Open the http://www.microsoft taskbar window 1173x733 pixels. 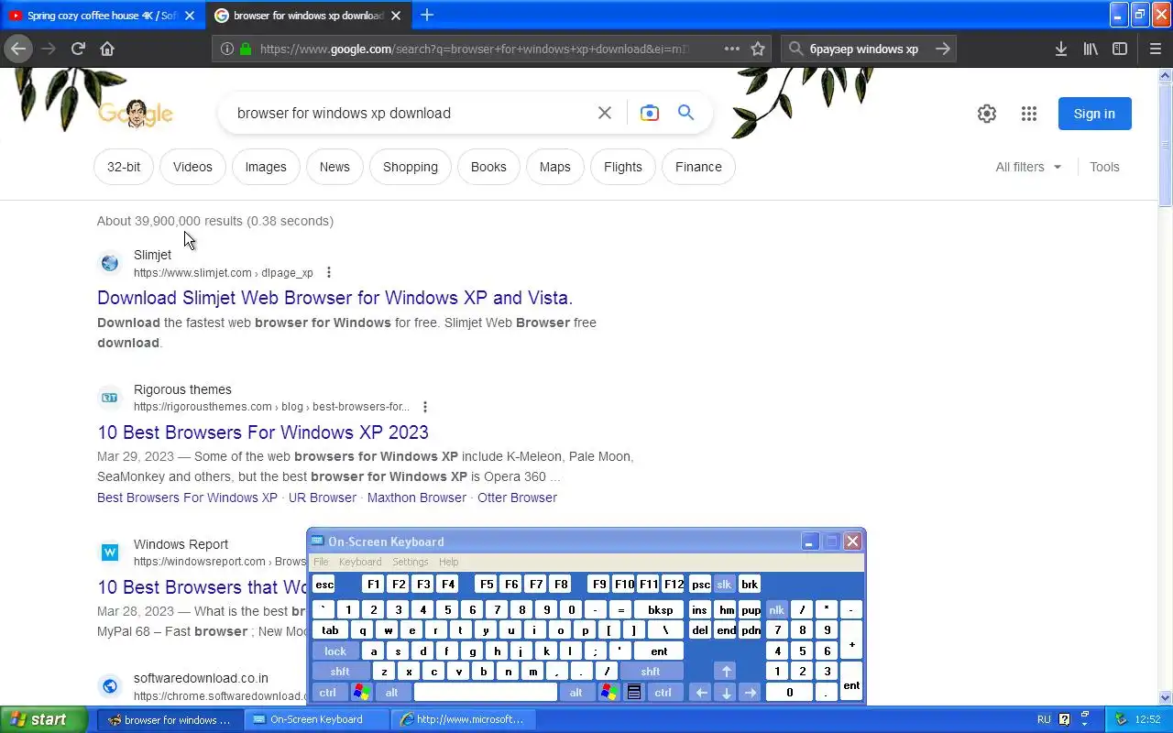point(463,719)
